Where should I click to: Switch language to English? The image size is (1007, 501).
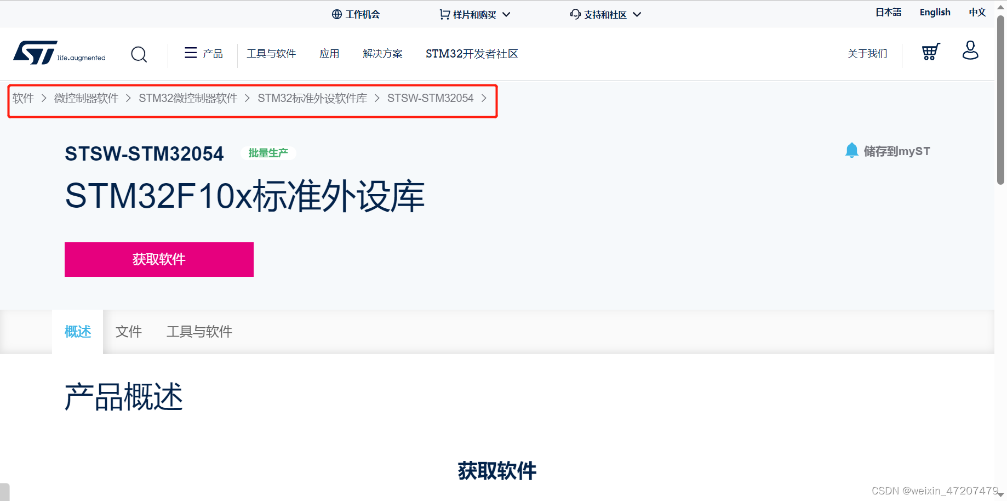pyautogui.click(x=935, y=12)
